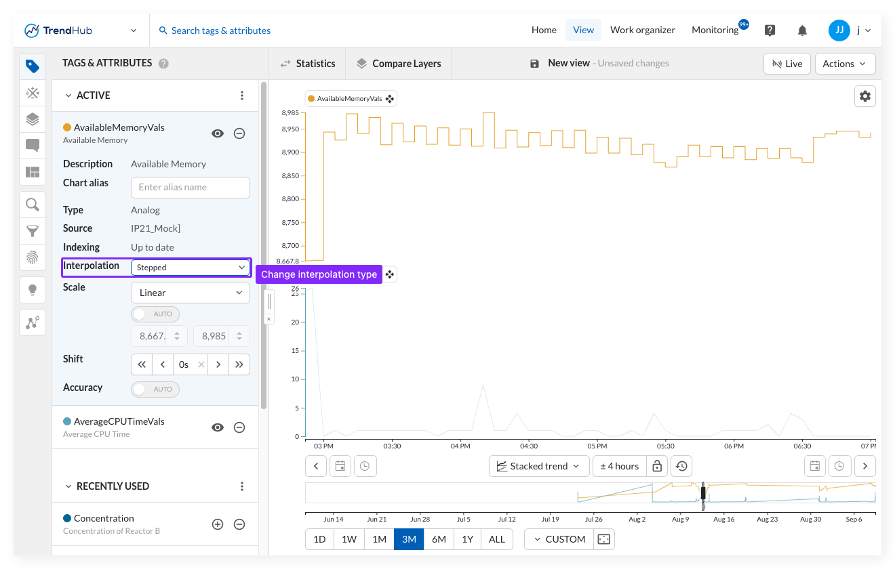Select the 1W time range
895x569 pixels.
coord(349,539)
